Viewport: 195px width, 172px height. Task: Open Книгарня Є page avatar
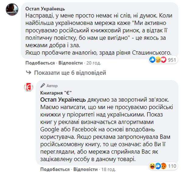point(29,87)
